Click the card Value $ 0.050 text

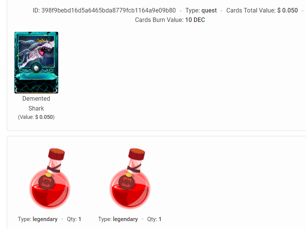click(36, 117)
